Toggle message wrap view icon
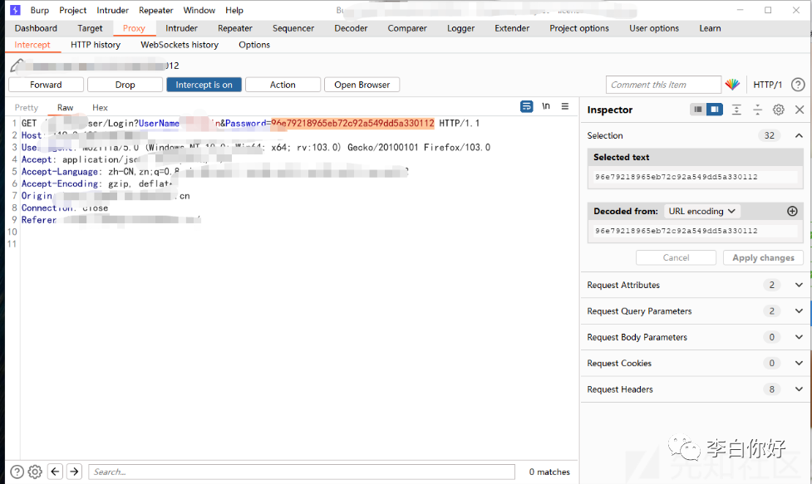This screenshot has width=812, height=484. tap(526, 106)
